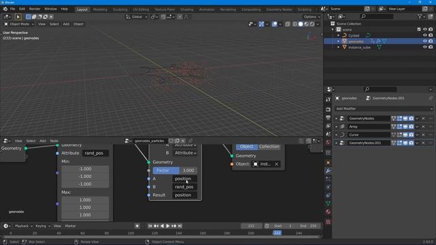Switch to material preview shading
This screenshot has width=436, height=245.
(x=307, y=24)
